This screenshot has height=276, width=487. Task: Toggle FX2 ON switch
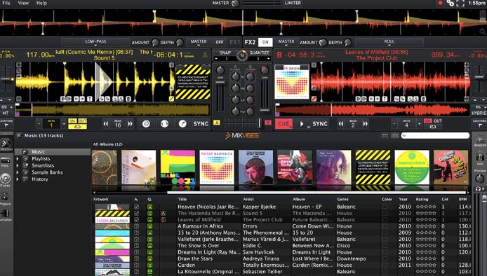[x=265, y=42]
